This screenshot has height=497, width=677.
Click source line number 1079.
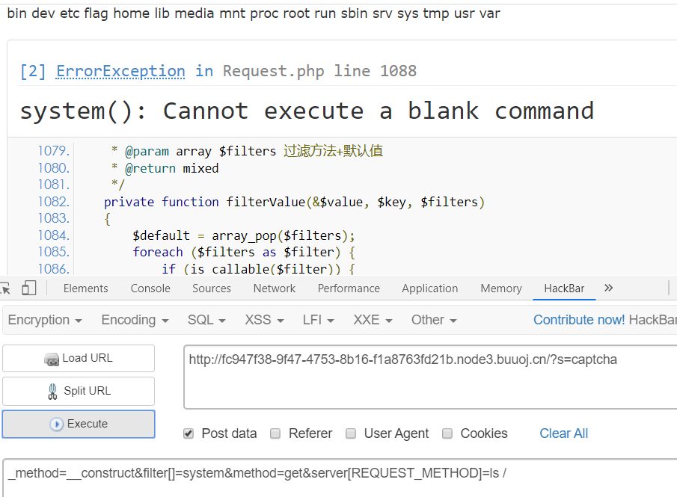coord(54,150)
